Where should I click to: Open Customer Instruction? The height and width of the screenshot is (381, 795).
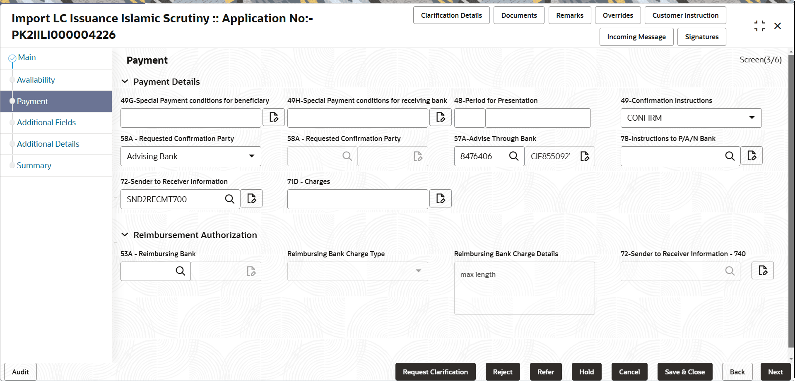tap(685, 15)
